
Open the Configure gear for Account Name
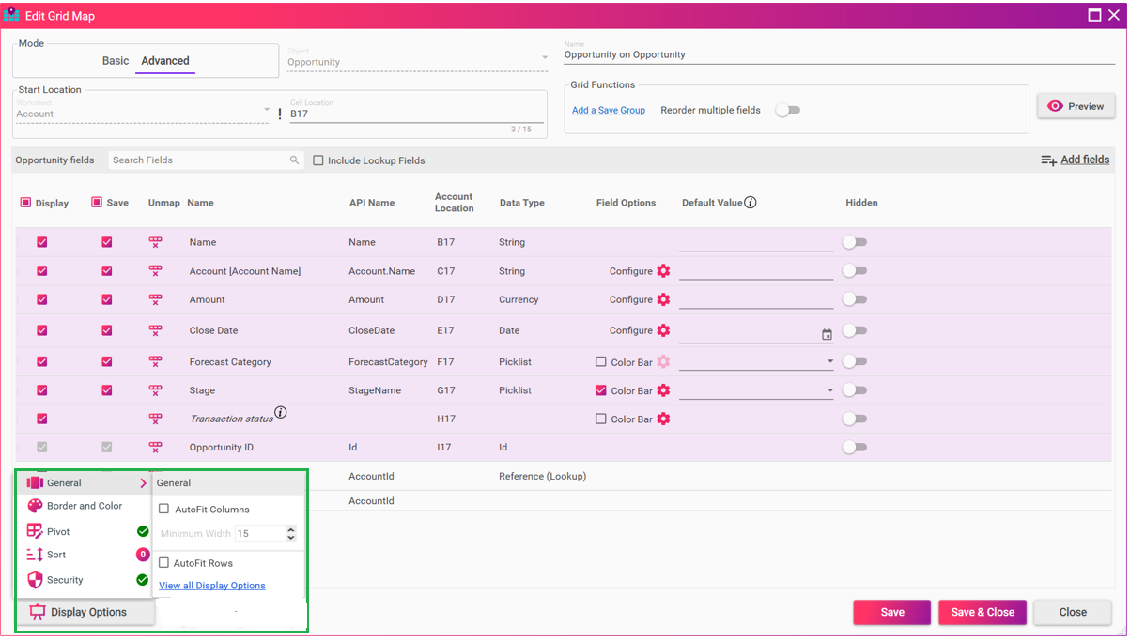point(663,271)
